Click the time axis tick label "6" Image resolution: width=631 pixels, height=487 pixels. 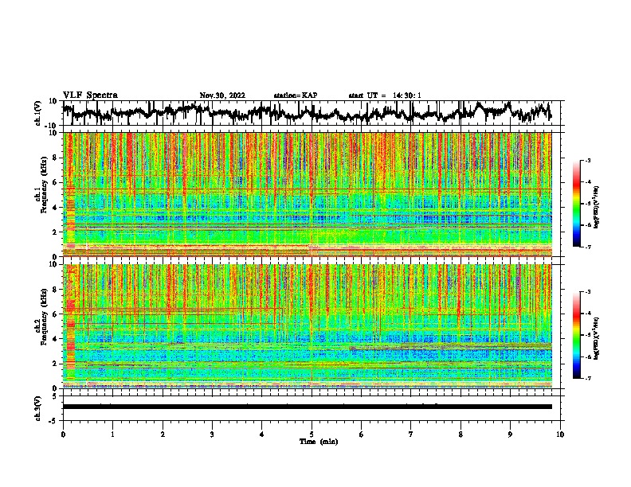[x=362, y=434]
